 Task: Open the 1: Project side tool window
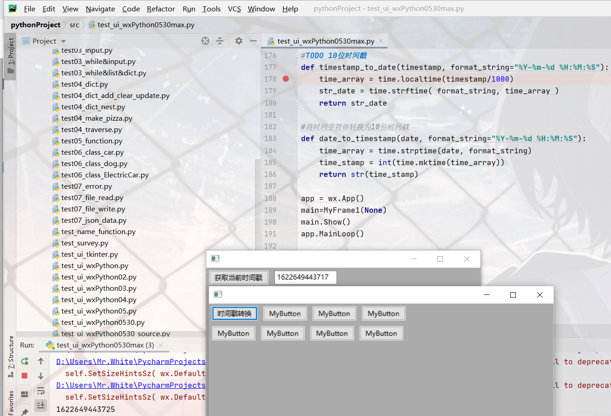click(x=10, y=56)
